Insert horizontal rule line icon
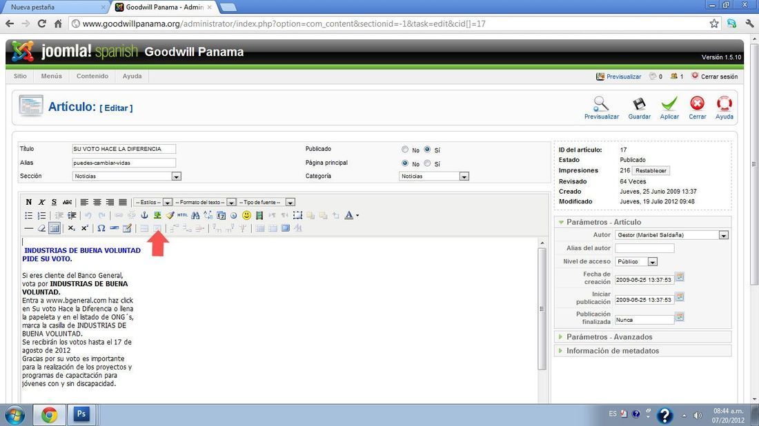 click(28, 228)
